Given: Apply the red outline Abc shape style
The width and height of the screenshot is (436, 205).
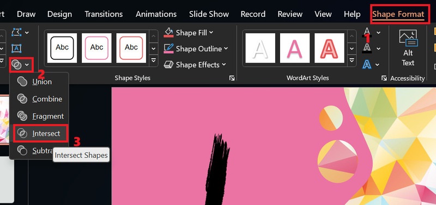Looking at the screenshot, I should pyautogui.click(x=131, y=48).
